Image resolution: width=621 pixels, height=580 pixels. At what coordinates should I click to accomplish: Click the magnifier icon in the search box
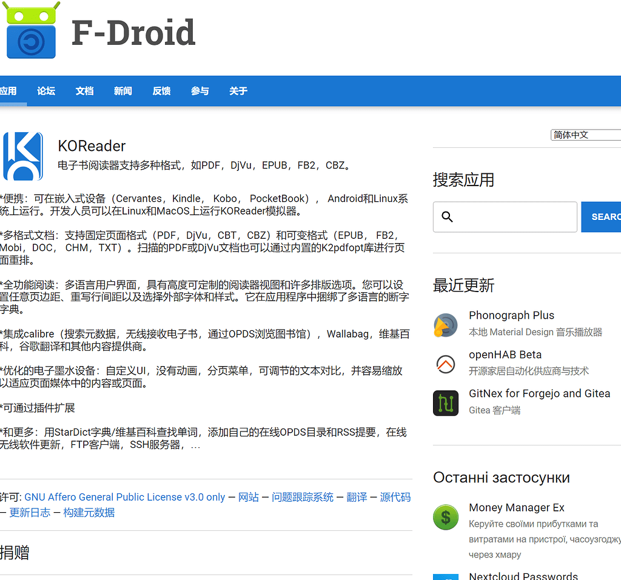pyautogui.click(x=448, y=216)
